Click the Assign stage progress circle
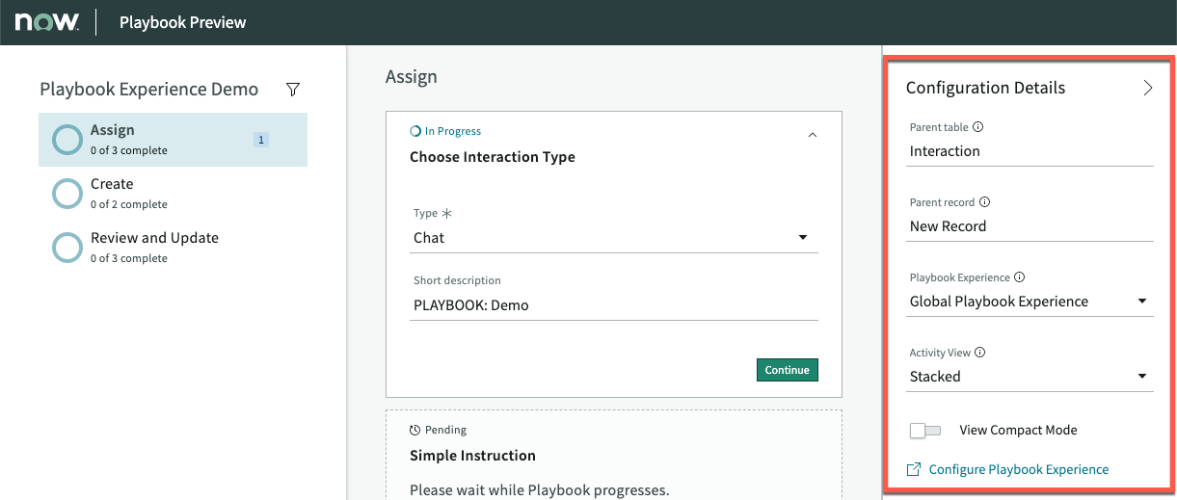 (x=67, y=140)
